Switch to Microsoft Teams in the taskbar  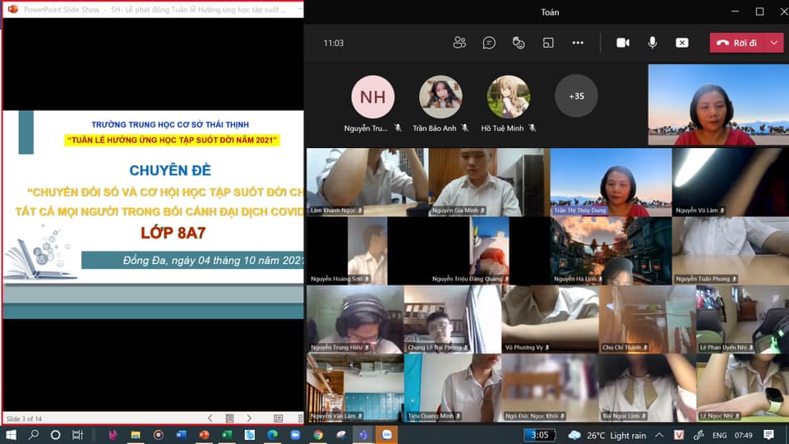[363, 435]
